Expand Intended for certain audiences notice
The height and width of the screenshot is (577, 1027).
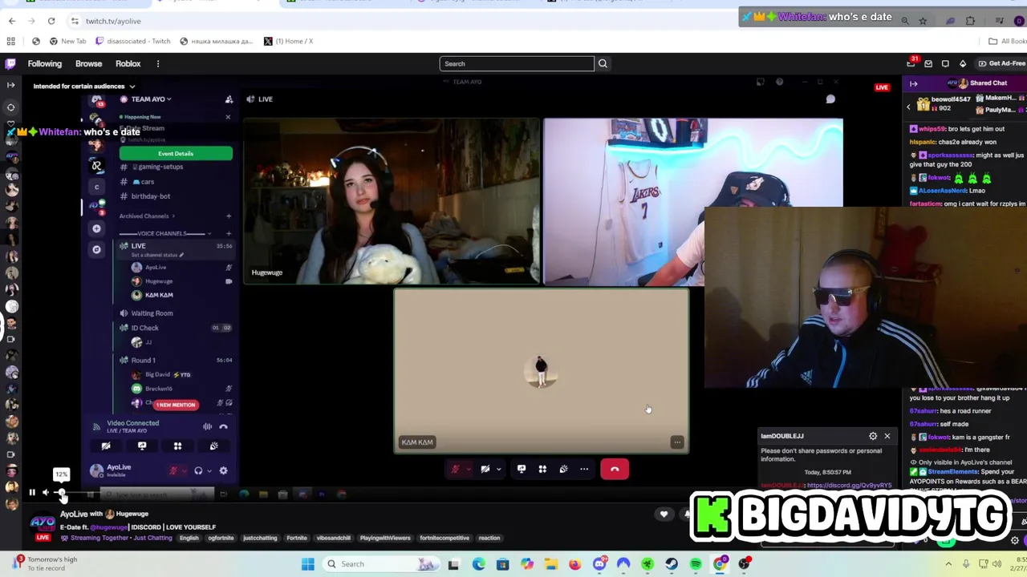pyautogui.click(x=83, y=86)
